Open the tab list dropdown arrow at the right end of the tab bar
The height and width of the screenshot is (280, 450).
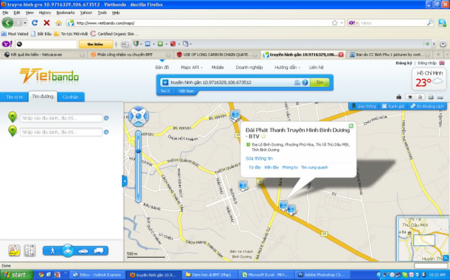point(447,54)
